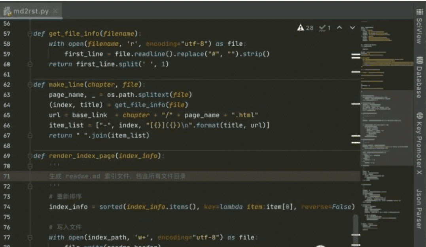Click the warning stripe mark beside line 64
This screenshot has width=426, height=247.
coord(356,104)
